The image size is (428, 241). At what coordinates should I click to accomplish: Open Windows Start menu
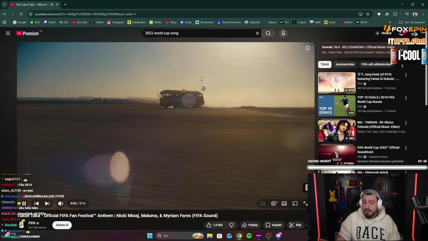pos(150,236)
